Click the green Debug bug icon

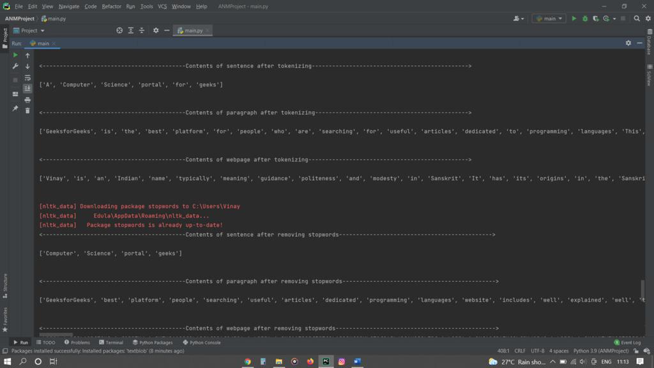click(x=584, y=19)
